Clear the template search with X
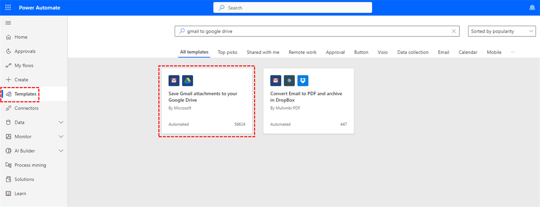The height and width of the screenshot is (207, 540). point(454,31)
